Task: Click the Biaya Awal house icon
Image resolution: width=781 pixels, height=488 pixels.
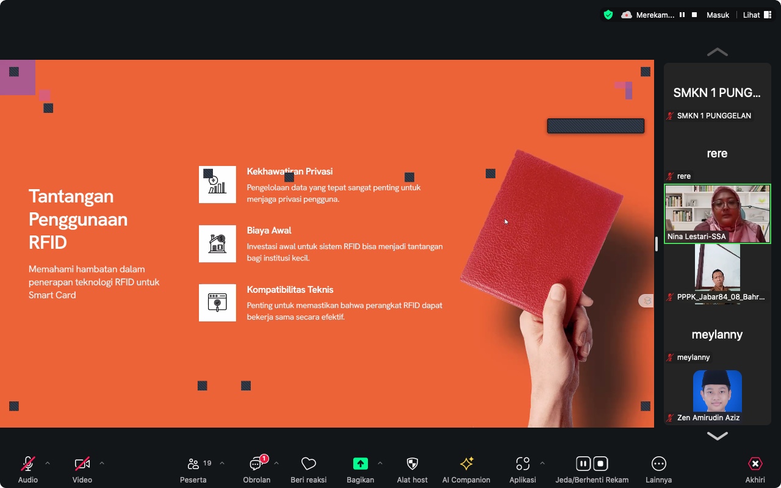Action: [x=217, y=244]
